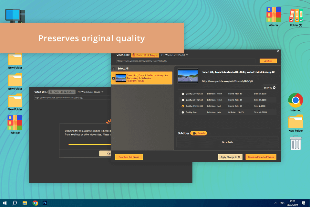
Task: Open the New Folder icon below Internet
Action: (295, 124)
